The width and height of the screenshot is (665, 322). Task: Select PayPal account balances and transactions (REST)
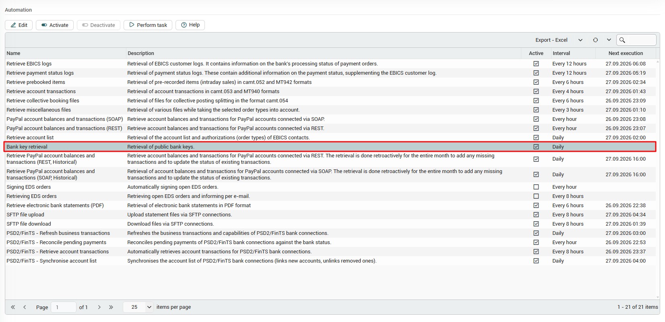pyautogui.click(x=330, y=128)
